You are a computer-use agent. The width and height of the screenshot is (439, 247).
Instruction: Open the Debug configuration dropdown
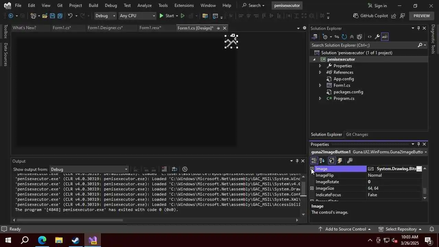106,16
